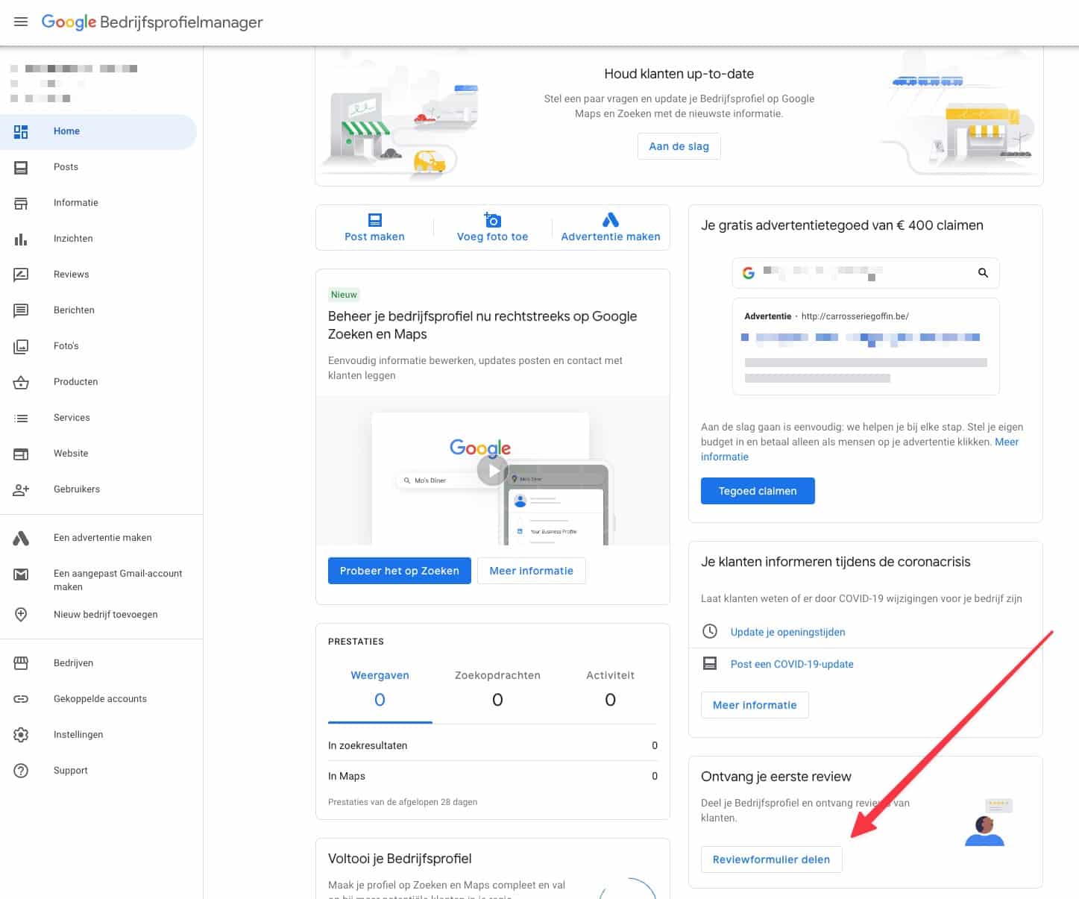The width and height of the screenshot is (1079, 899).
Task: Click the Producten basket icon
Action: click(x=21, y=382)
